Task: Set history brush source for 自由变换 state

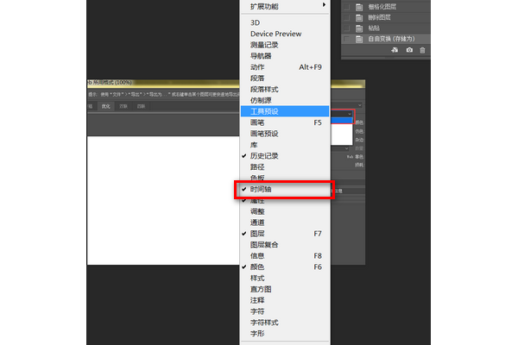Action: click(x=346, y=39)
